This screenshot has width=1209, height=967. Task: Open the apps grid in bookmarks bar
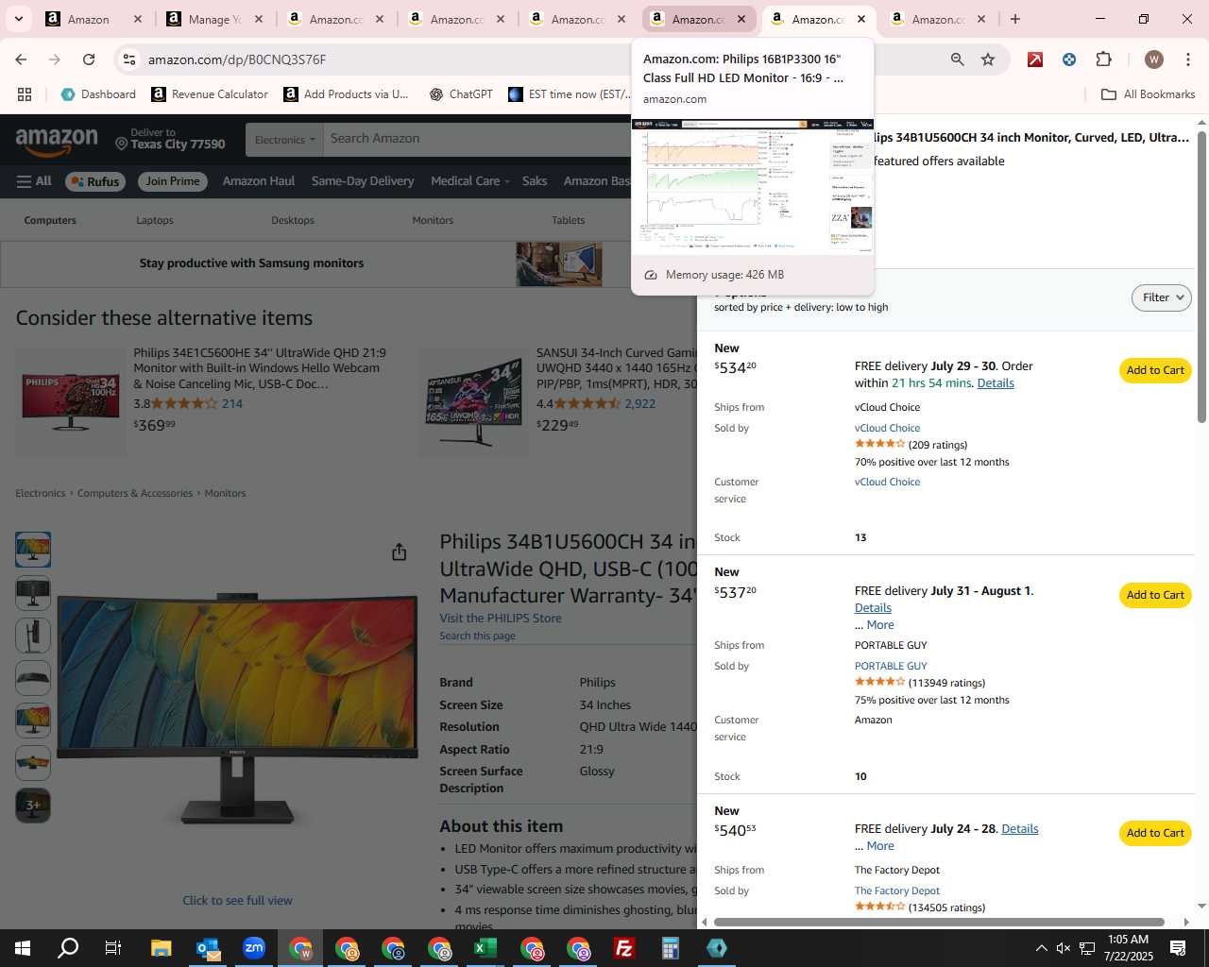pyautogui.click(x=25, y=94)
